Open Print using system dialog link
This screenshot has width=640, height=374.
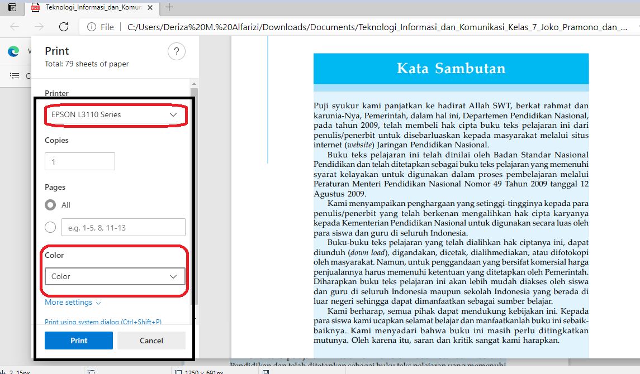point(103,322)
